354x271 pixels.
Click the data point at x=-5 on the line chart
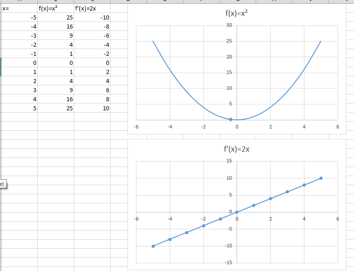coord(153,246)
